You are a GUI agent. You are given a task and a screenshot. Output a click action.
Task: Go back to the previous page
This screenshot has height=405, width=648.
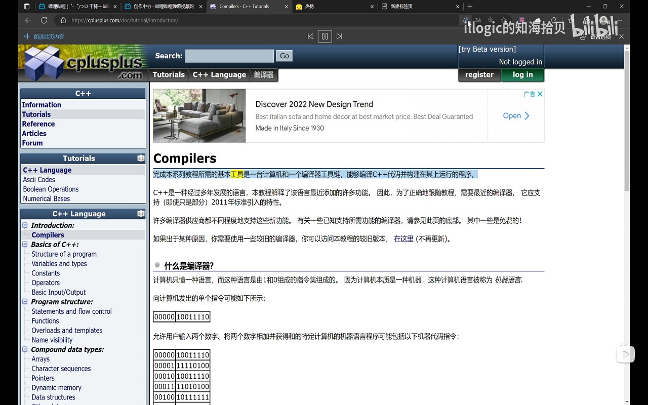[28, 20]
